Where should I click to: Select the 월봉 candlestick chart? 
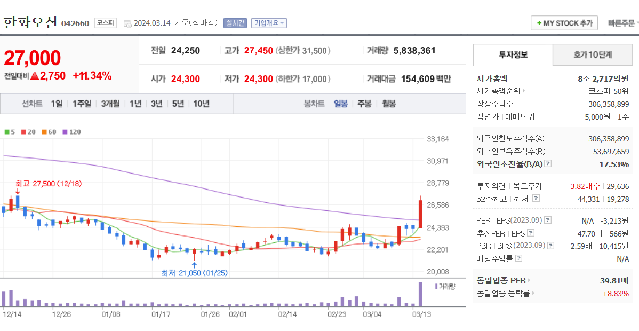[389, 104]
